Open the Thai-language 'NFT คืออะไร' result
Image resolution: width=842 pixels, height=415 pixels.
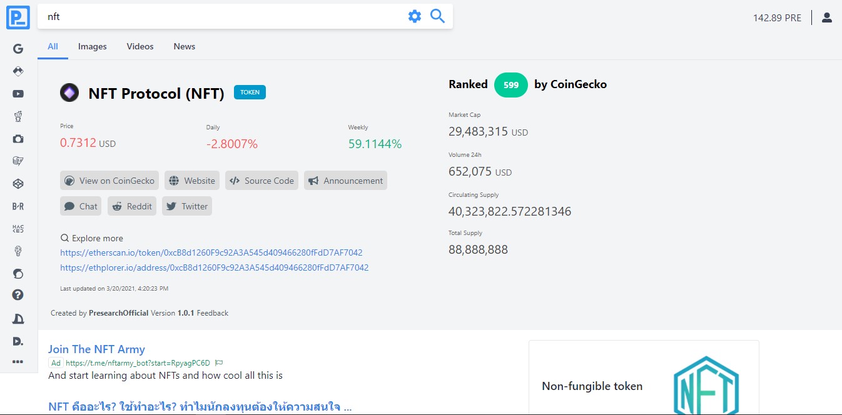tap(200, 407)
